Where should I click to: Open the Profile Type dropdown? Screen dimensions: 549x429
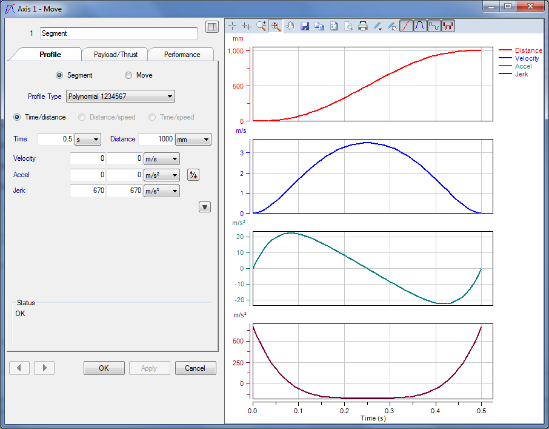120,96
